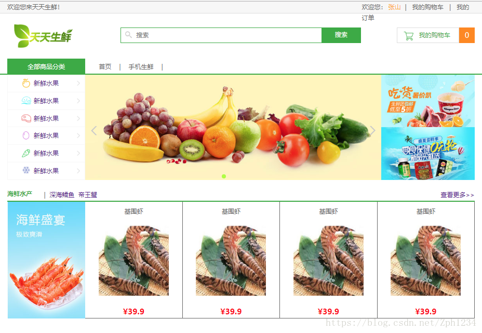Click the snowflake frozen category icon
The image size is (482, 333).
point(26,170)
